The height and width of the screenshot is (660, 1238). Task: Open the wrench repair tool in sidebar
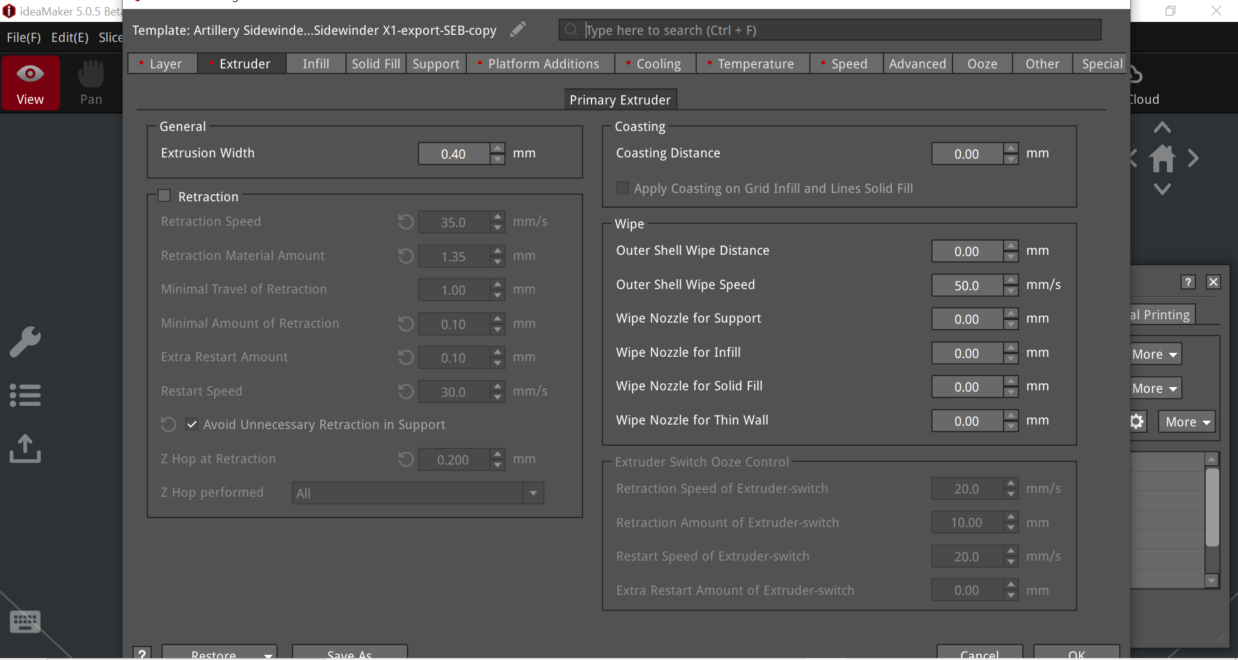click(25, 341)
